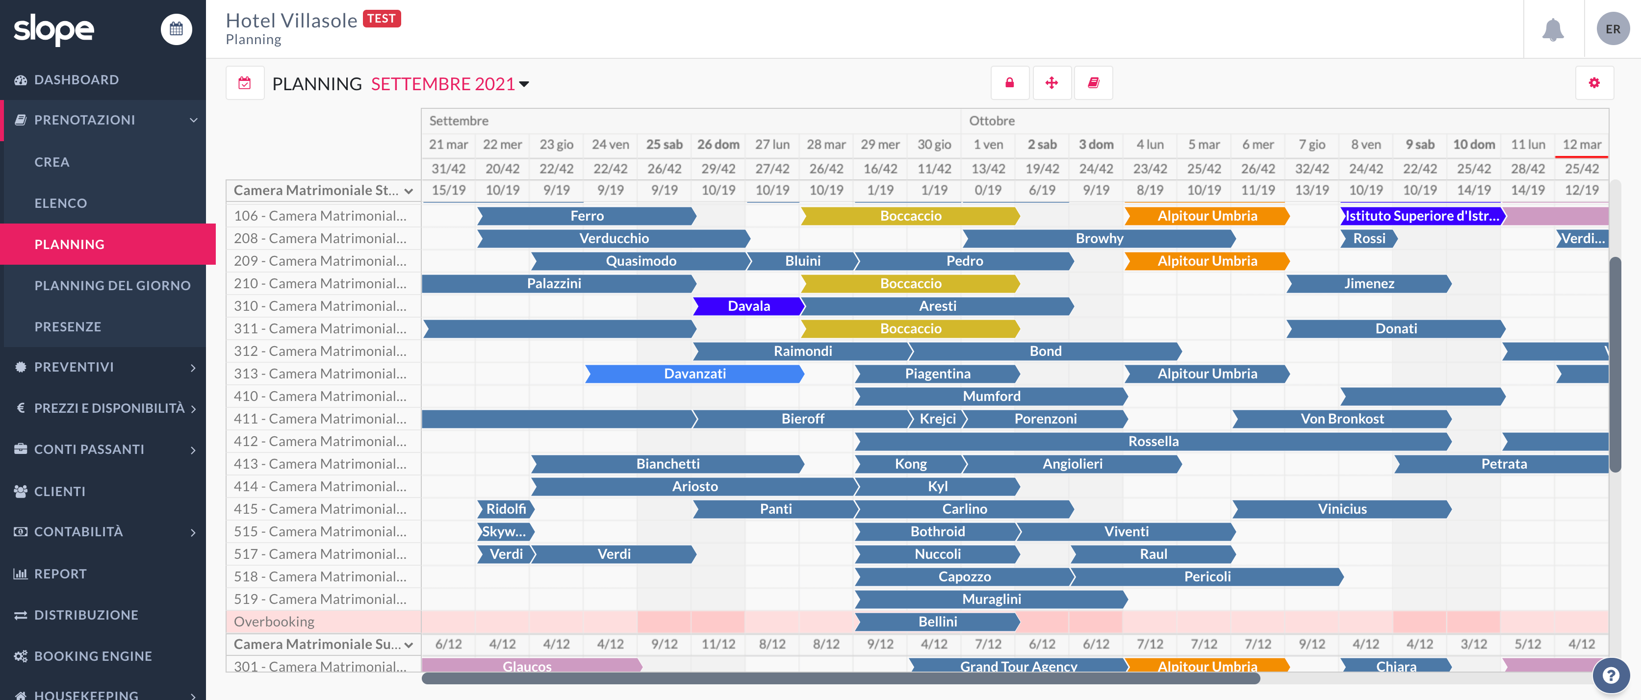Click the horizontal planning scrollbar
The width and height of the screenshot is (1641, 700).
tap(841, 678)
